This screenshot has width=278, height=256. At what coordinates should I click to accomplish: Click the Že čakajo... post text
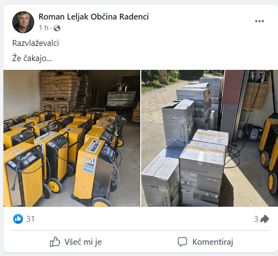click(32, 58)
